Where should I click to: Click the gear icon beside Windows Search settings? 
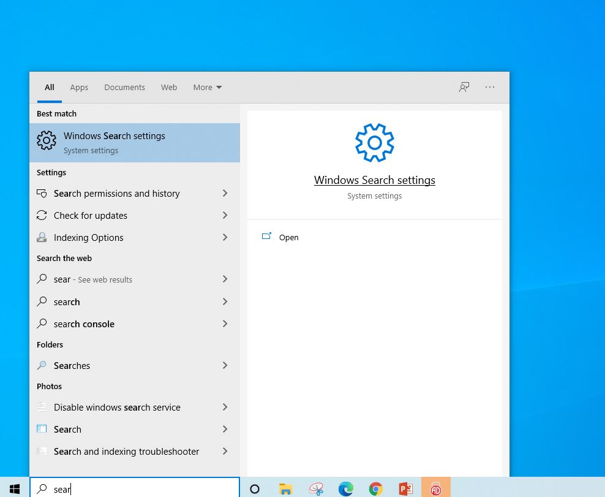tap(47, 140)
